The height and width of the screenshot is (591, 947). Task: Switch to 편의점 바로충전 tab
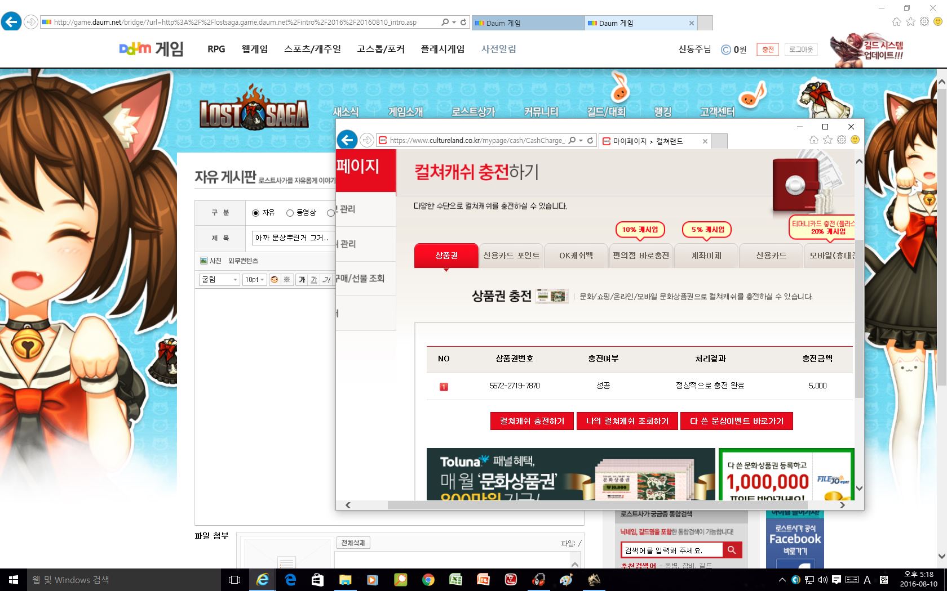tap(641, 256)
